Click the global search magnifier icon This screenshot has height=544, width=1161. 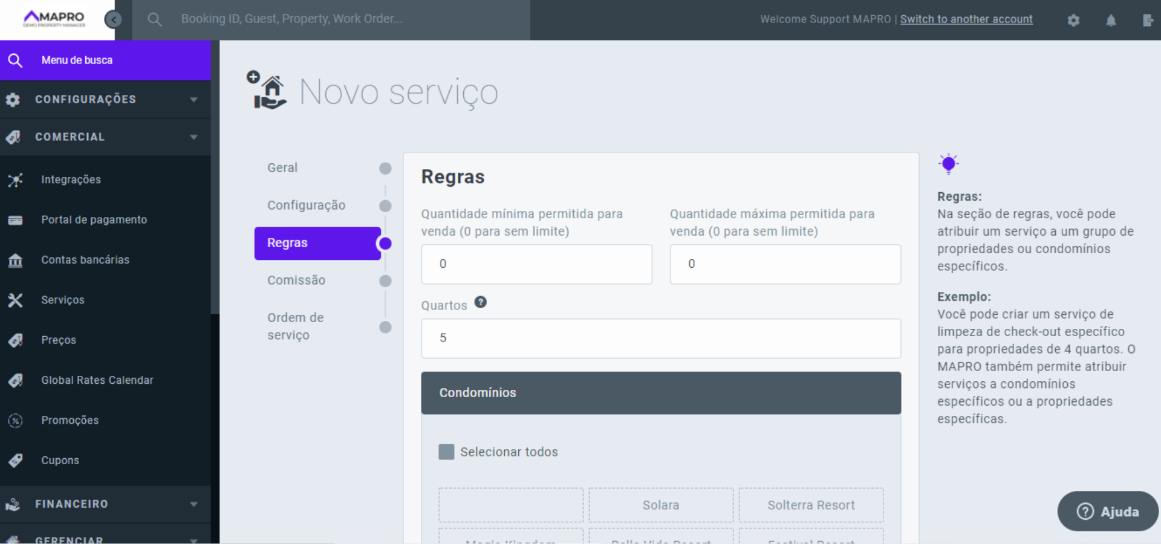155,19
